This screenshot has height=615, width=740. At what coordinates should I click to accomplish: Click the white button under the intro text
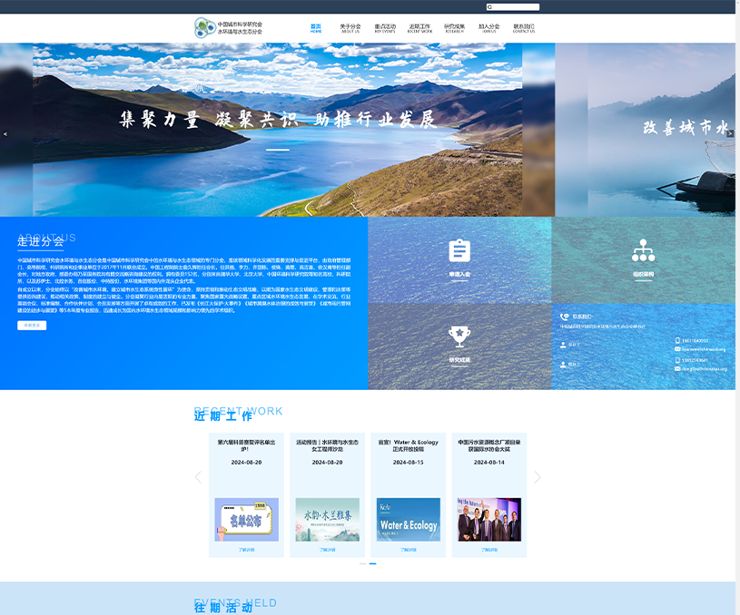tap(32, 325)
